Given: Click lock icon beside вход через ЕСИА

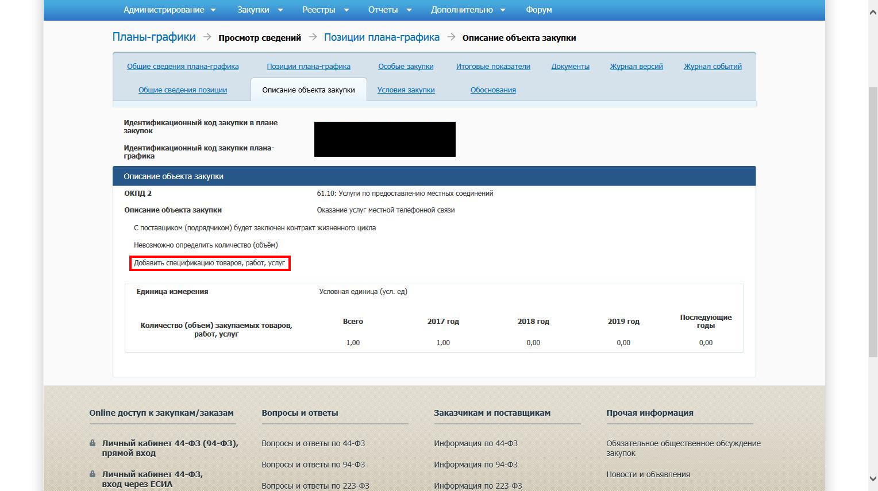Looking at the screenshot, I should click(x=93, y=474).
